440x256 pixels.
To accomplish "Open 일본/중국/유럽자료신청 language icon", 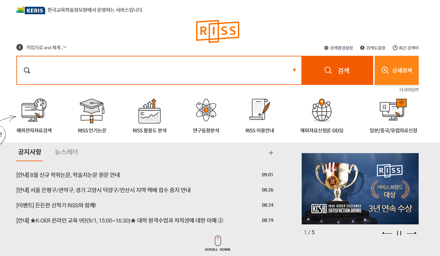I will click(393, 110).
